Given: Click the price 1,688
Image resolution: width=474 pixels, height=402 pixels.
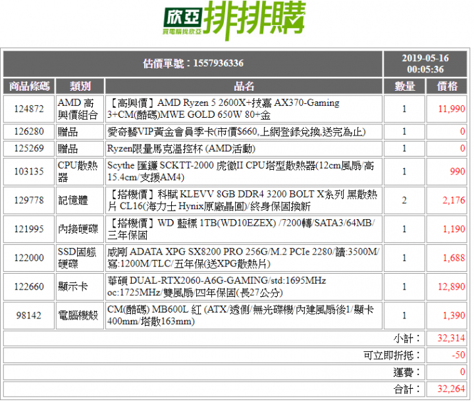Looking at the screenshot, I should pyautogui.click(x=454, y=258).
